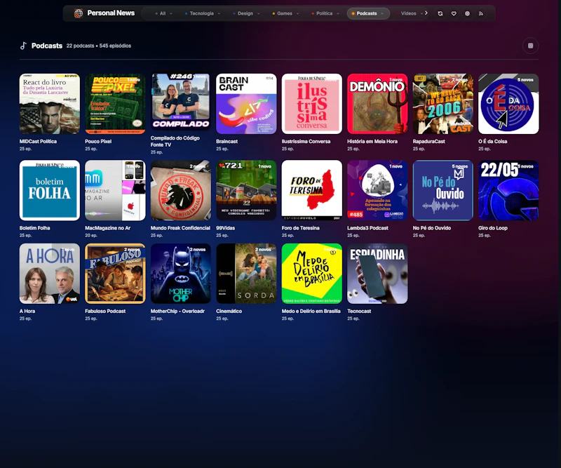Open the Lambda3 Podcast cover
The height and width of the screenshot is (468, 561).
(377, 190)
